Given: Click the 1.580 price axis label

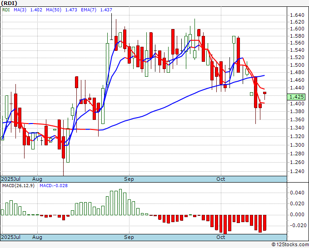Looking at the screenshot, I should click(297, 36).
